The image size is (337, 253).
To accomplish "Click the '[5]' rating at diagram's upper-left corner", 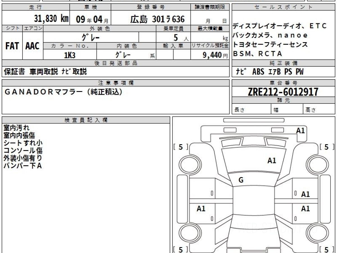I will tap(181, 147).
